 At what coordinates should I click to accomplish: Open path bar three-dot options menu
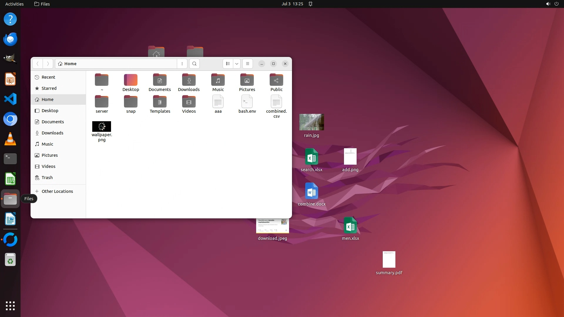[x=182, y=64]
